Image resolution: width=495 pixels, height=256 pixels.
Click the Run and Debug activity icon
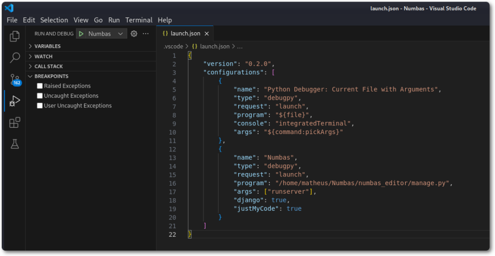tap(15, 101)
